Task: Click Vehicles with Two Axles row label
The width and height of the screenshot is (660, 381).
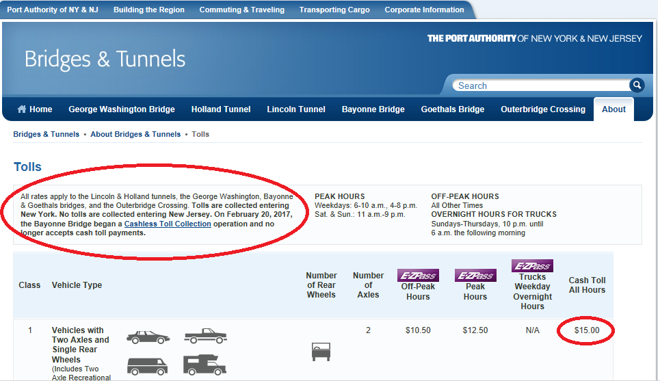Action: [x=81, y=345]
